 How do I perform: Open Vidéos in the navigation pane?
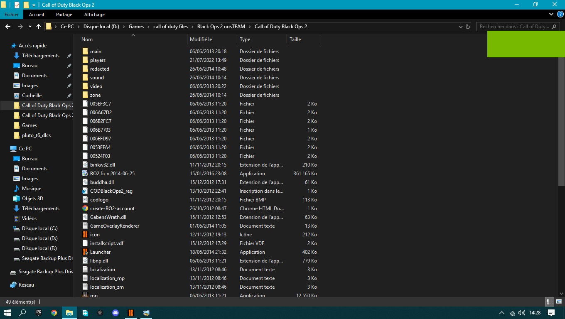point(29,218)
